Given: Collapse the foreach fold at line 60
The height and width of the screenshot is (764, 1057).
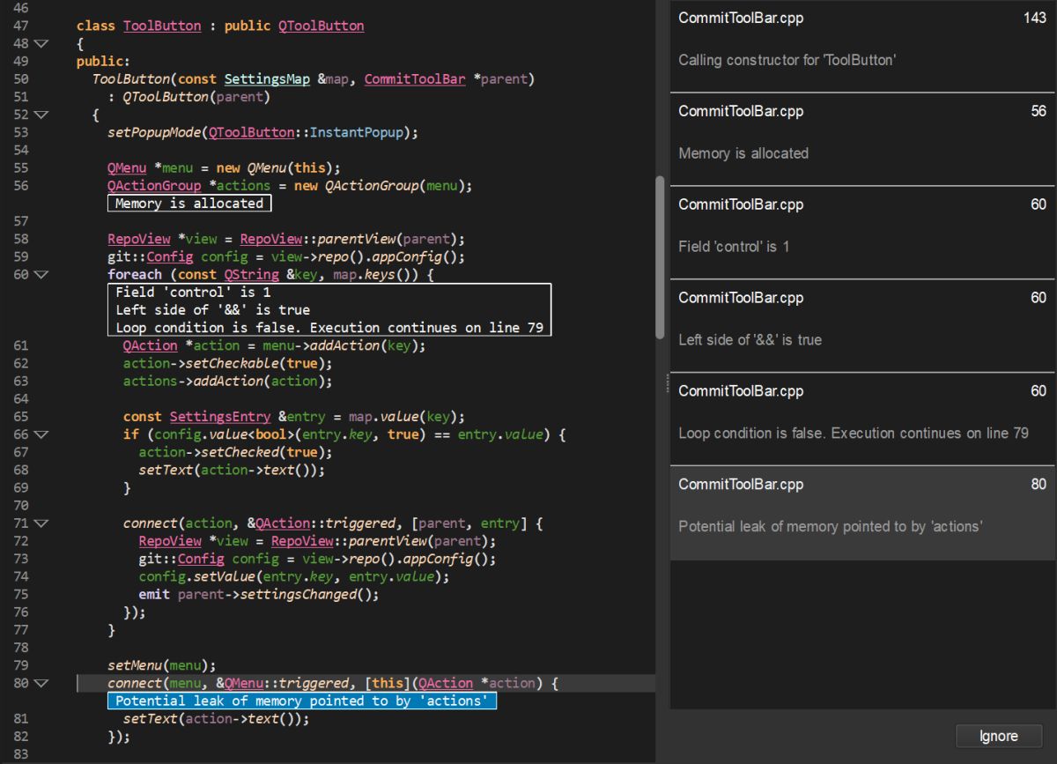Looking at the screenshot, I should pos(41,275).
